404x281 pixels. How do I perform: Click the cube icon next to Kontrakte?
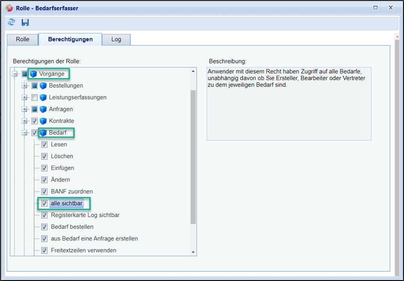43,121
